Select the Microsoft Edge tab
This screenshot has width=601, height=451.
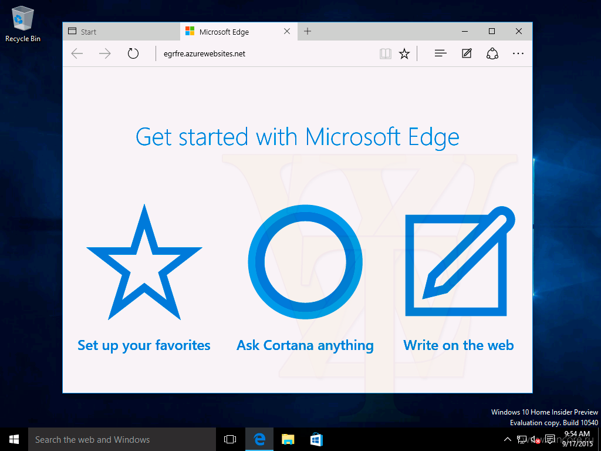pos(238,32)
